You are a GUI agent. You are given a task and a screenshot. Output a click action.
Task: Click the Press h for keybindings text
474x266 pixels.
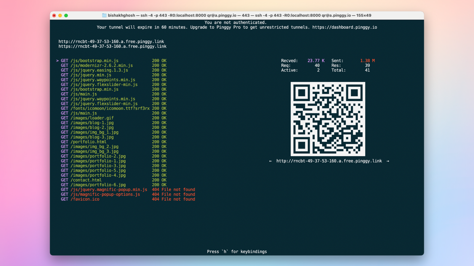click(x=237, y=252)
